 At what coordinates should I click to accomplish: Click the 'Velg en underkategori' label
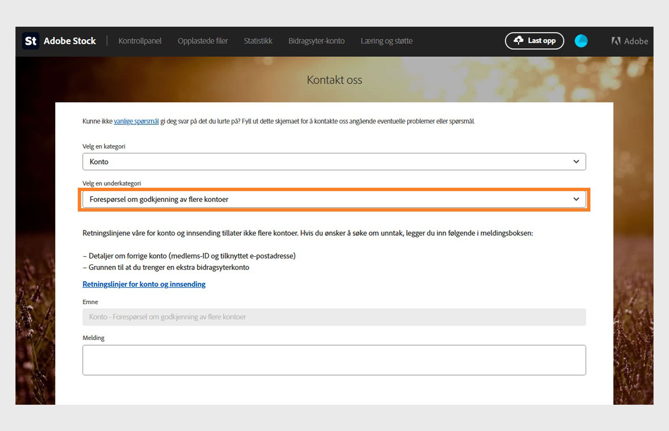tap(112, 183)
